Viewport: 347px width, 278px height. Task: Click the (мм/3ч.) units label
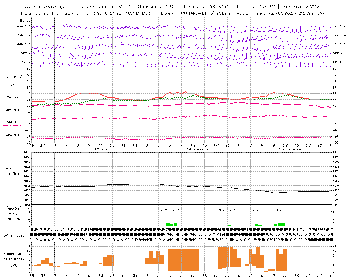(x=14, y=208)
